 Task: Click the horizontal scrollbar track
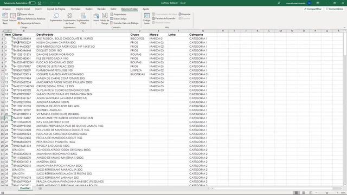[273, 188]
